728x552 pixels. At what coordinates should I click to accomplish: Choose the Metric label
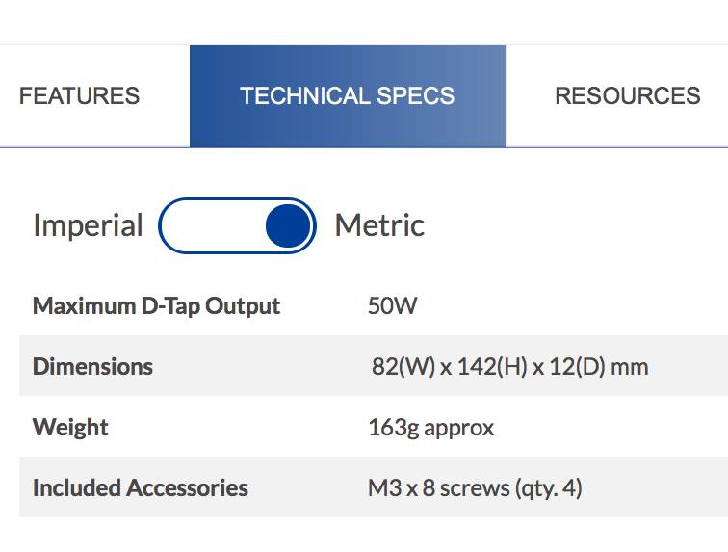(379, 225)
